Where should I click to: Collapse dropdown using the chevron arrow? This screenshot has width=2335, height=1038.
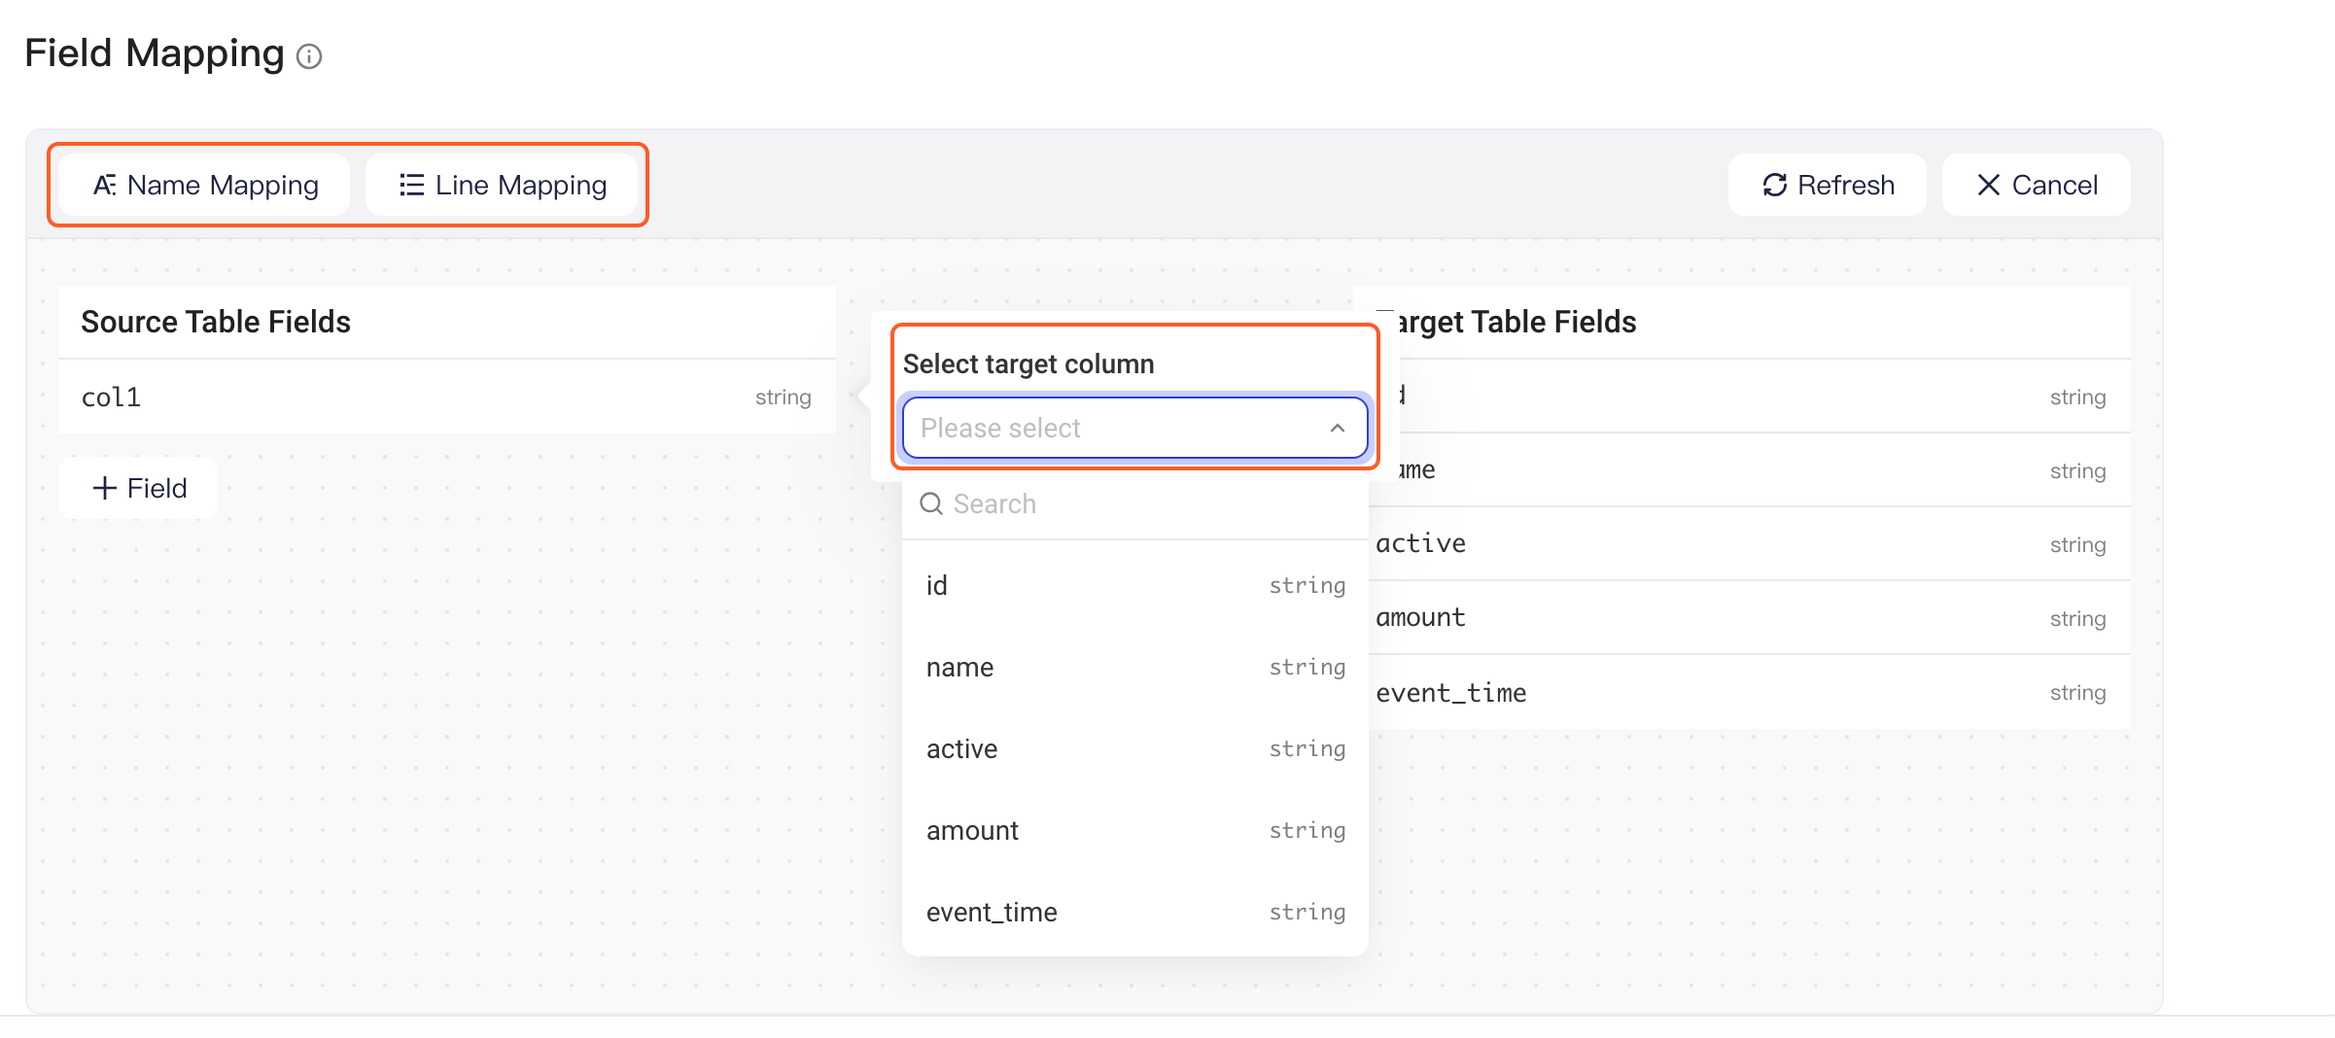pyautogui.click(x=1338, y=428)
